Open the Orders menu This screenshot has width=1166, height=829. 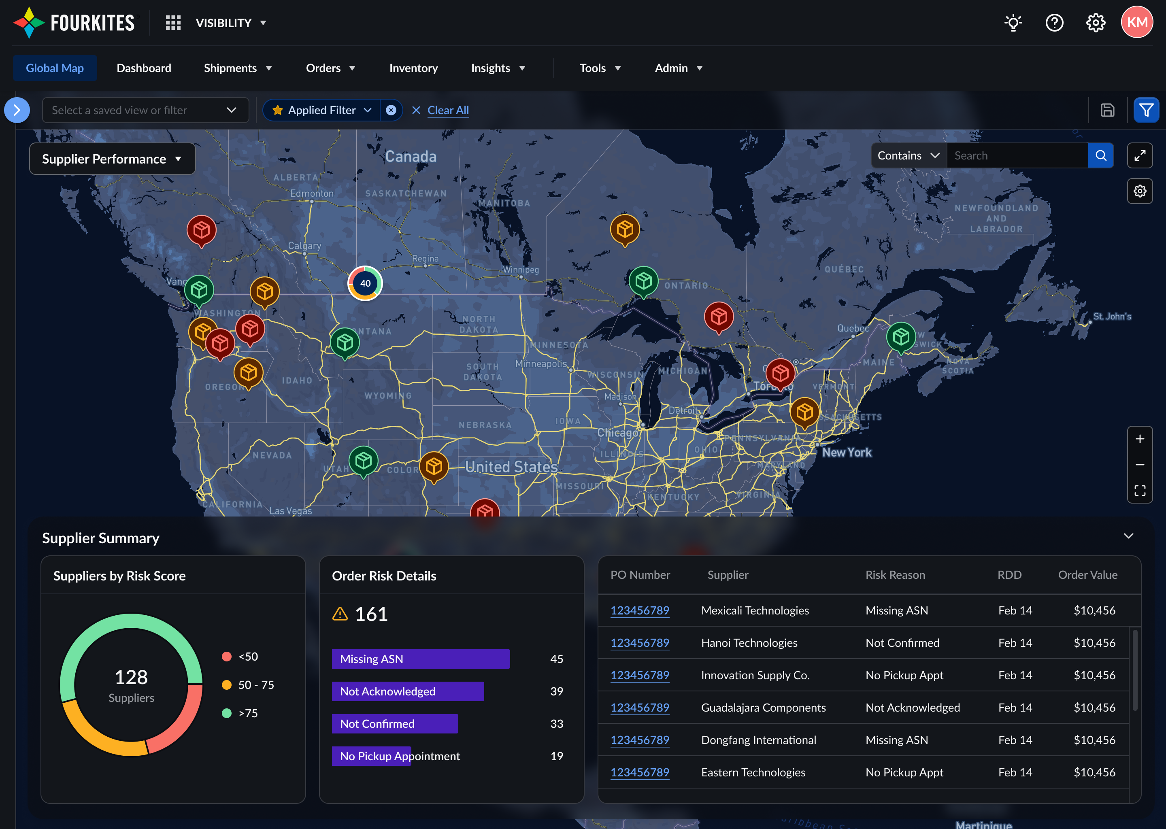330,68
